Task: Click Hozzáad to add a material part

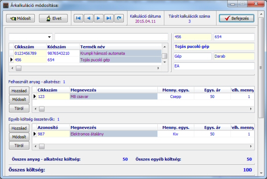Action: point(19,91)
